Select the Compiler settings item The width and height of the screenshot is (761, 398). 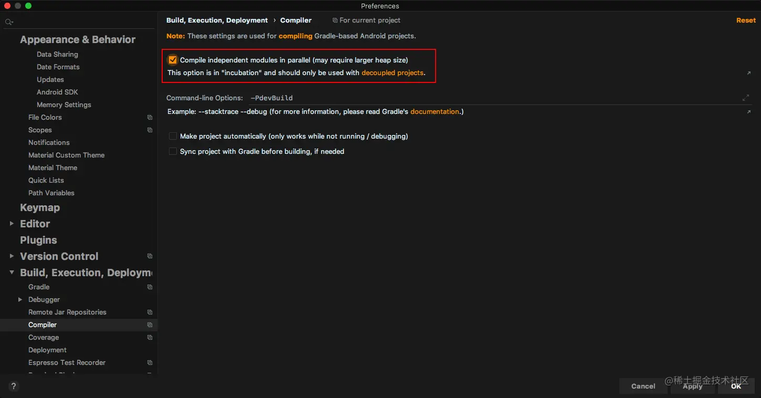coord(43,325)
